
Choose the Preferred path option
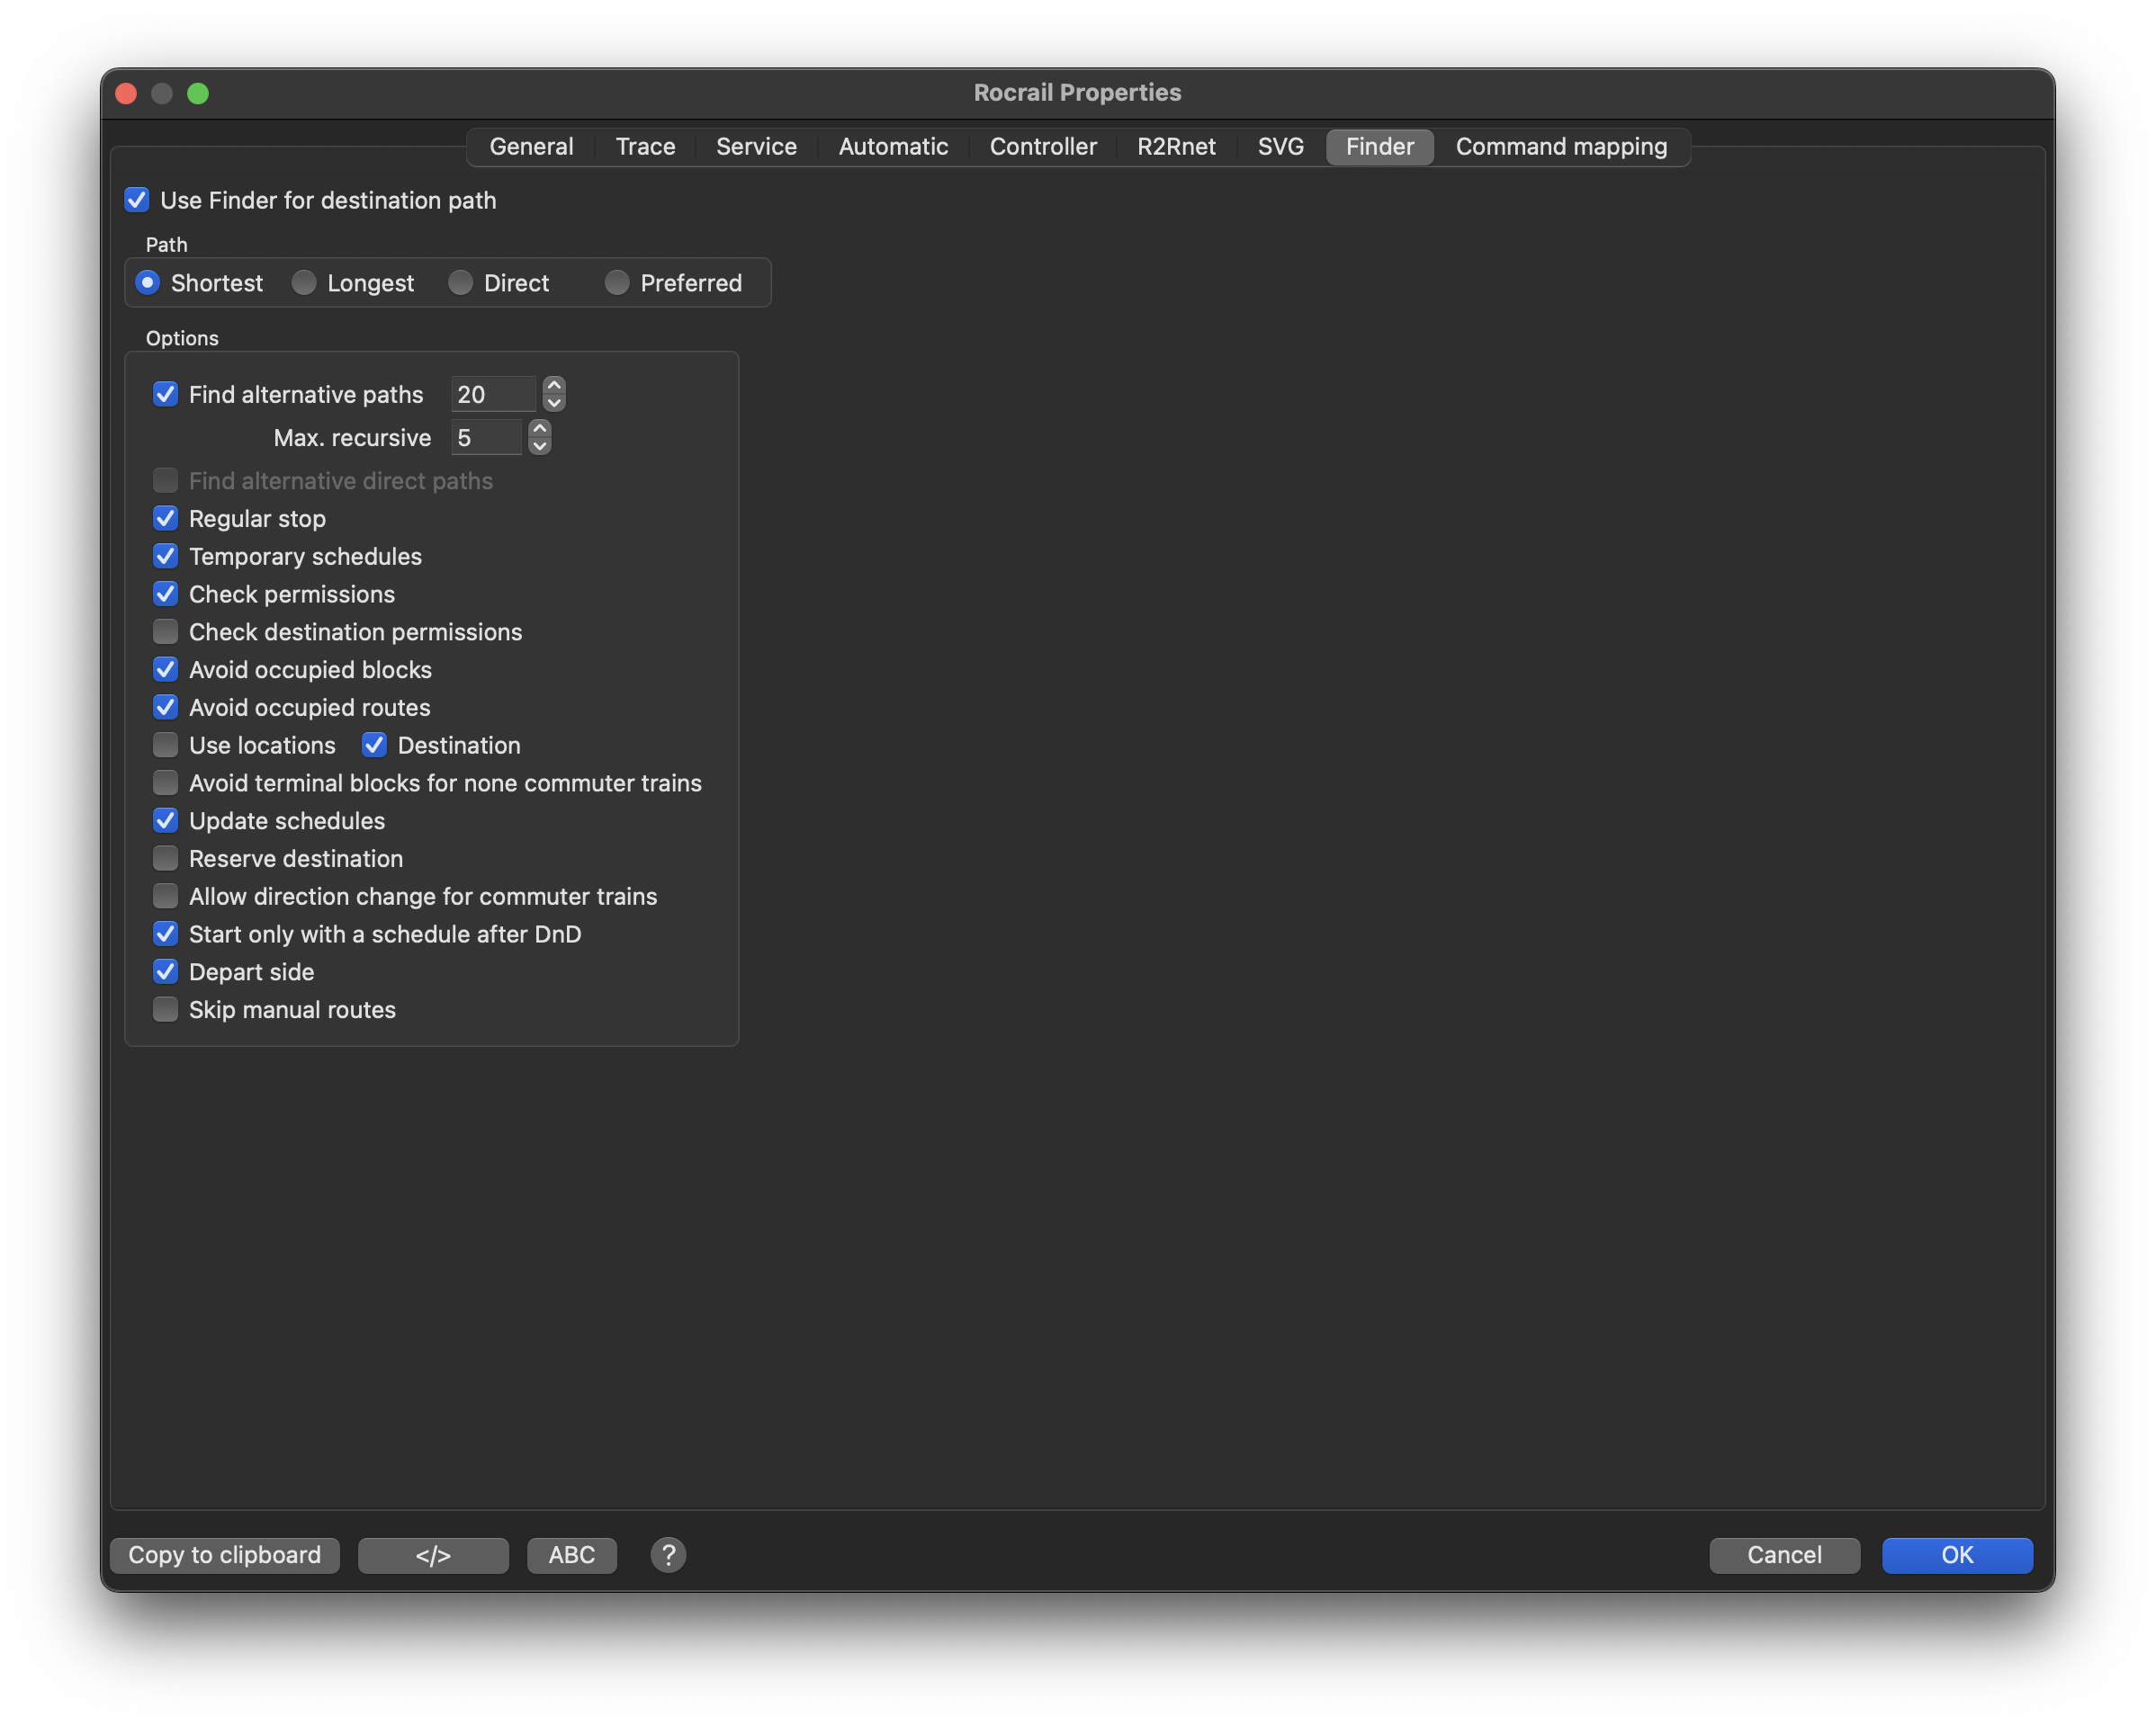(617, 282)
